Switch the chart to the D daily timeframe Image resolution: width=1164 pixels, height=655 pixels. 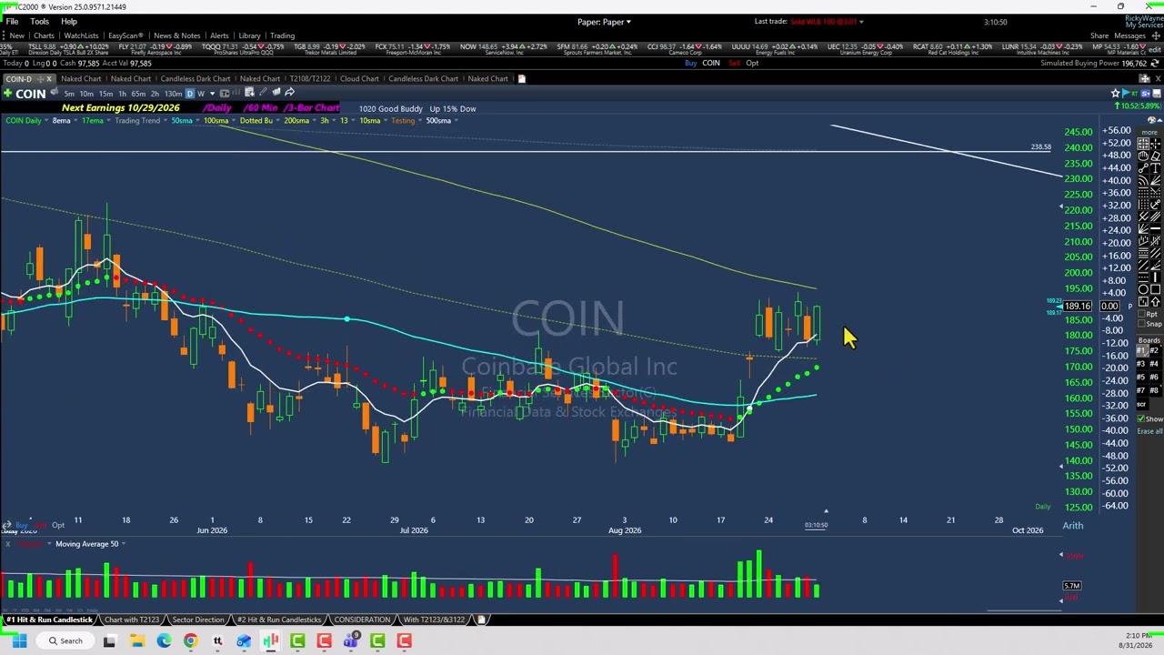(190, 93)
